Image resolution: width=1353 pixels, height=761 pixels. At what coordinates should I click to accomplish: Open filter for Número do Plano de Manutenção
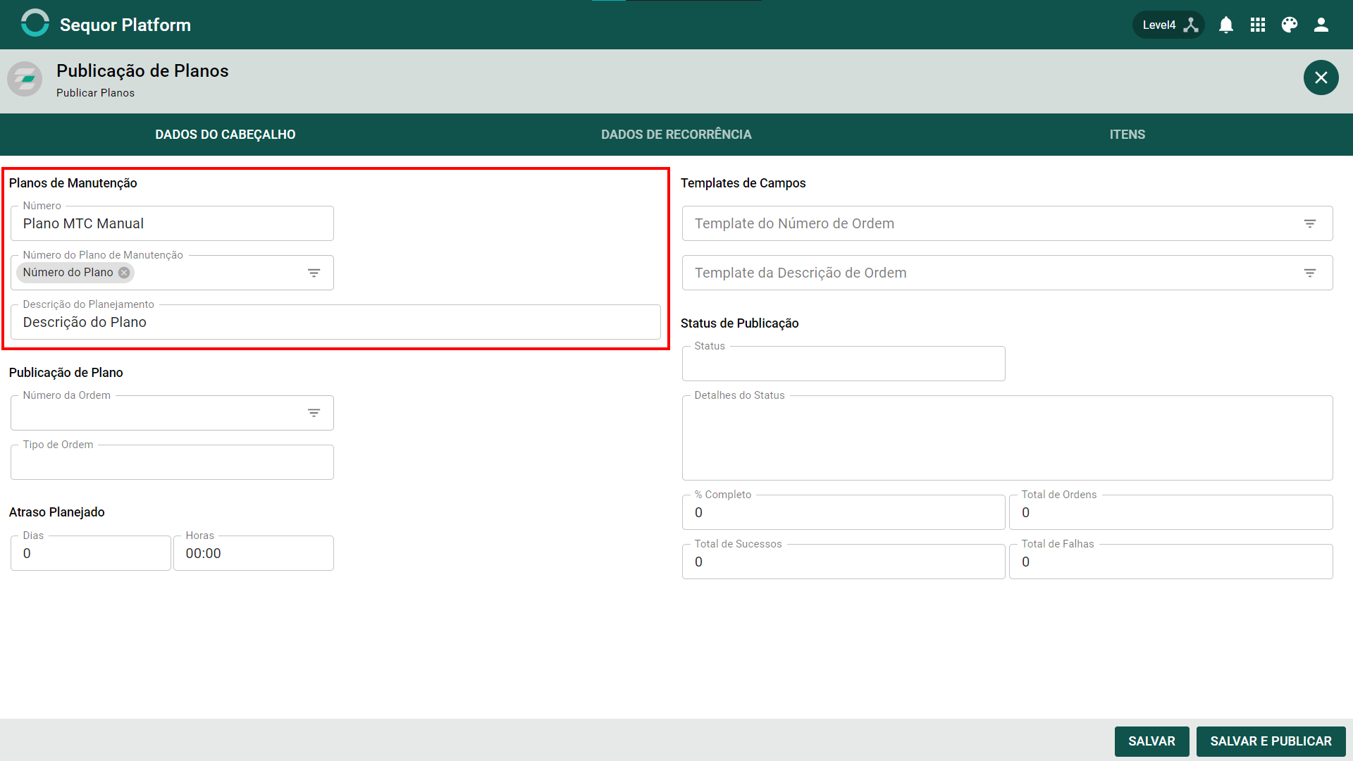point(314,273)
